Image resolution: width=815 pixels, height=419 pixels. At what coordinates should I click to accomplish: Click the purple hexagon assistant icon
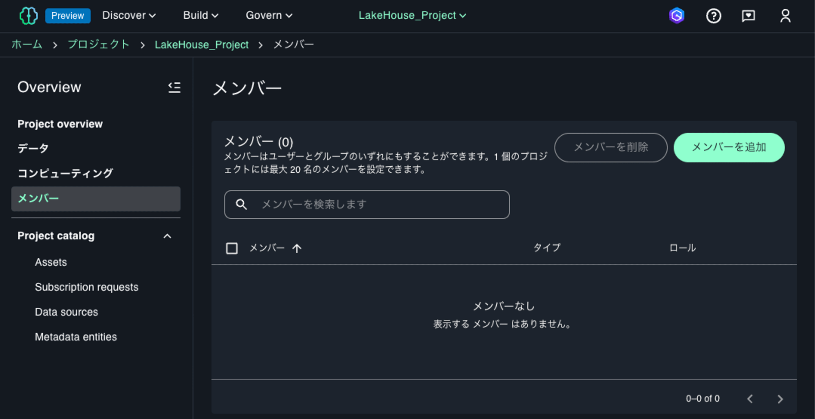coord(677,16)
